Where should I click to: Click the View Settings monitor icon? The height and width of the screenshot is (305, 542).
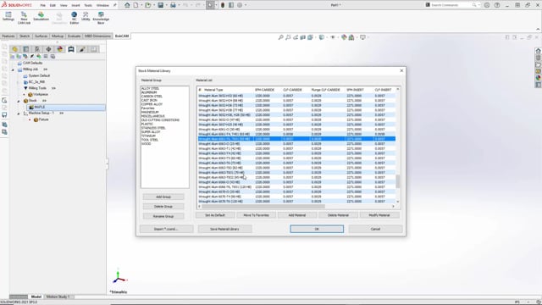[x=362, y=37]
